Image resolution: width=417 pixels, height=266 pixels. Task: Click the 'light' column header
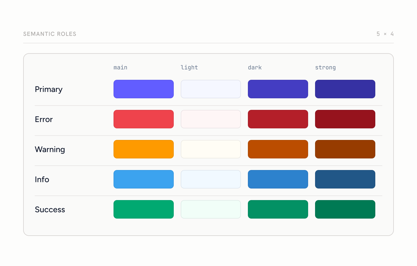point(189,67)
